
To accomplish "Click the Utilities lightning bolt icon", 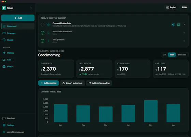I will (4, 53).
